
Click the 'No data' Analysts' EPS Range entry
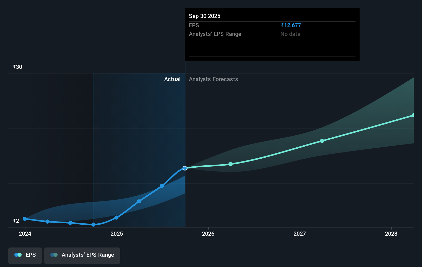click(x=290, y=34)
